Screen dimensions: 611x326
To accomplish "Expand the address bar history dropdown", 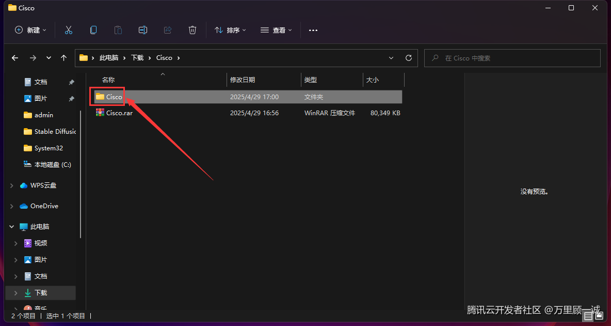I will pos(391,58).
